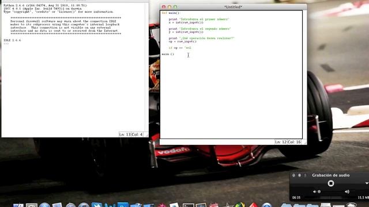369x207 pixels.
Task: Open the Twitter bird app in Dock
Action: pos(97,205)
